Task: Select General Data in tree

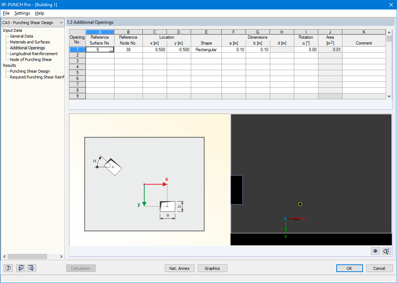Action: click(x=22, y=36)
